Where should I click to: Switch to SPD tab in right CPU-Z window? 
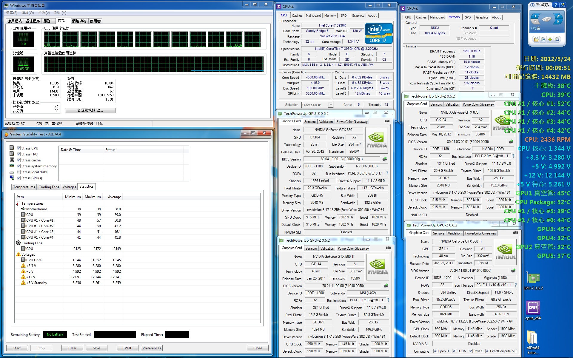468,17
